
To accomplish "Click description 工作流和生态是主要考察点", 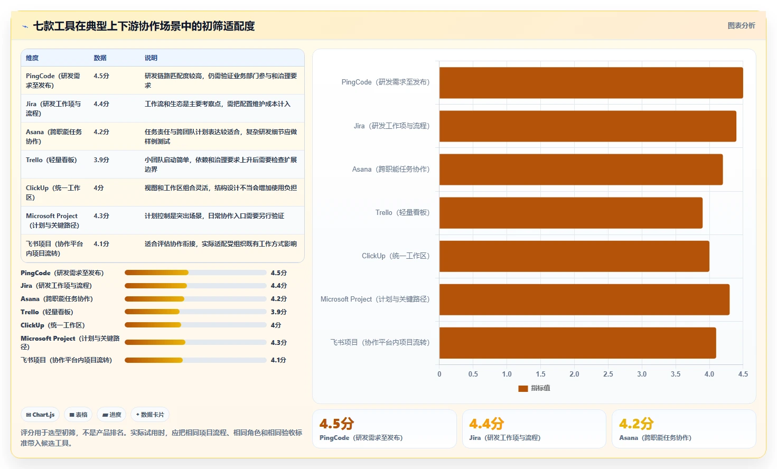I will [x=218, y=104].
